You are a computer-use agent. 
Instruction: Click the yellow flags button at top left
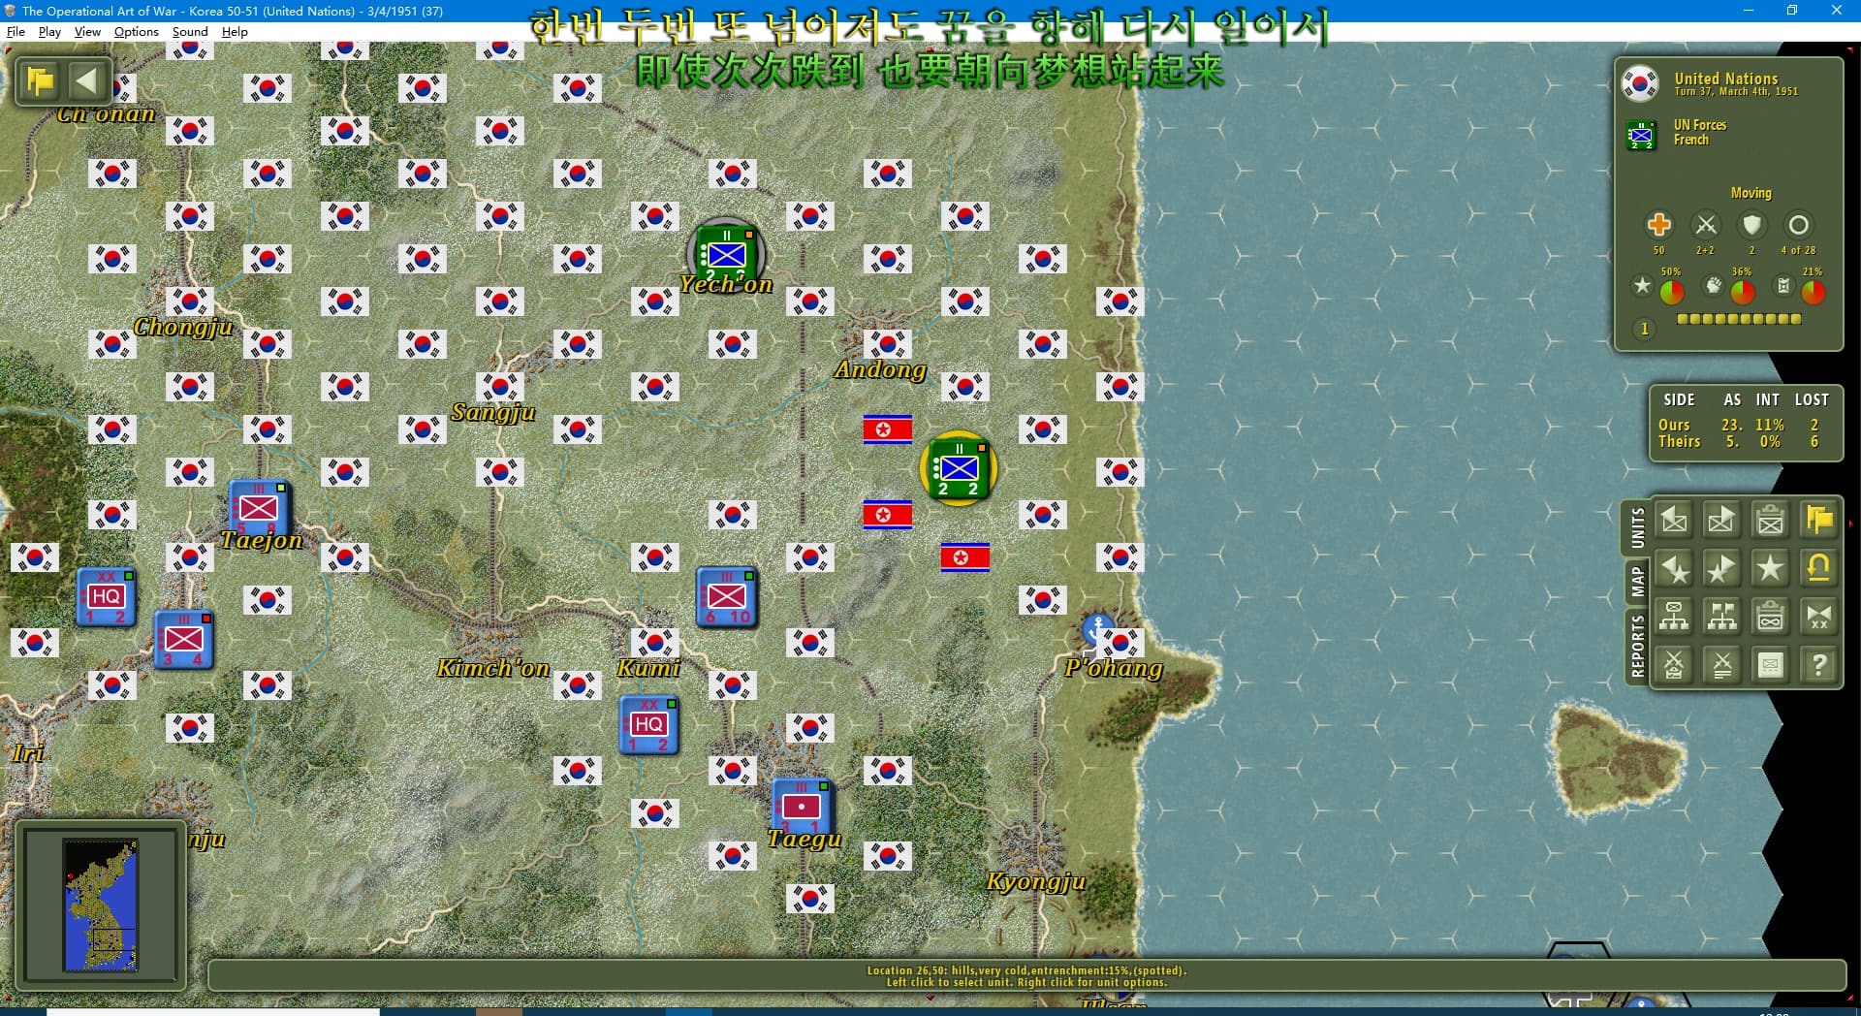[41, 81]
